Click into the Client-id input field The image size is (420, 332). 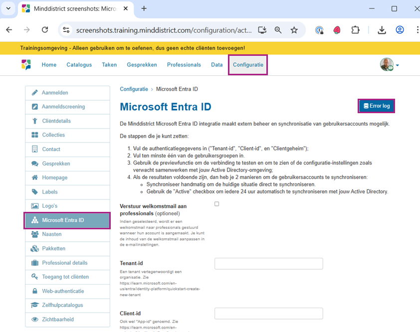[269, 314]
